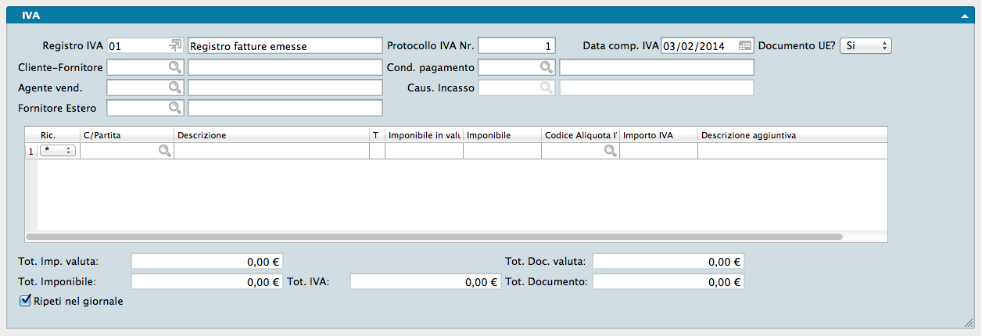Collapse the IVA panel with the header triangle
The image size is (982, 336).
click(966, 15)
